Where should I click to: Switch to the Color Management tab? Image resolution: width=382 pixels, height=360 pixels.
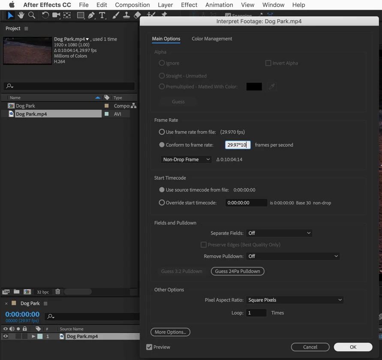click(212, 39)
